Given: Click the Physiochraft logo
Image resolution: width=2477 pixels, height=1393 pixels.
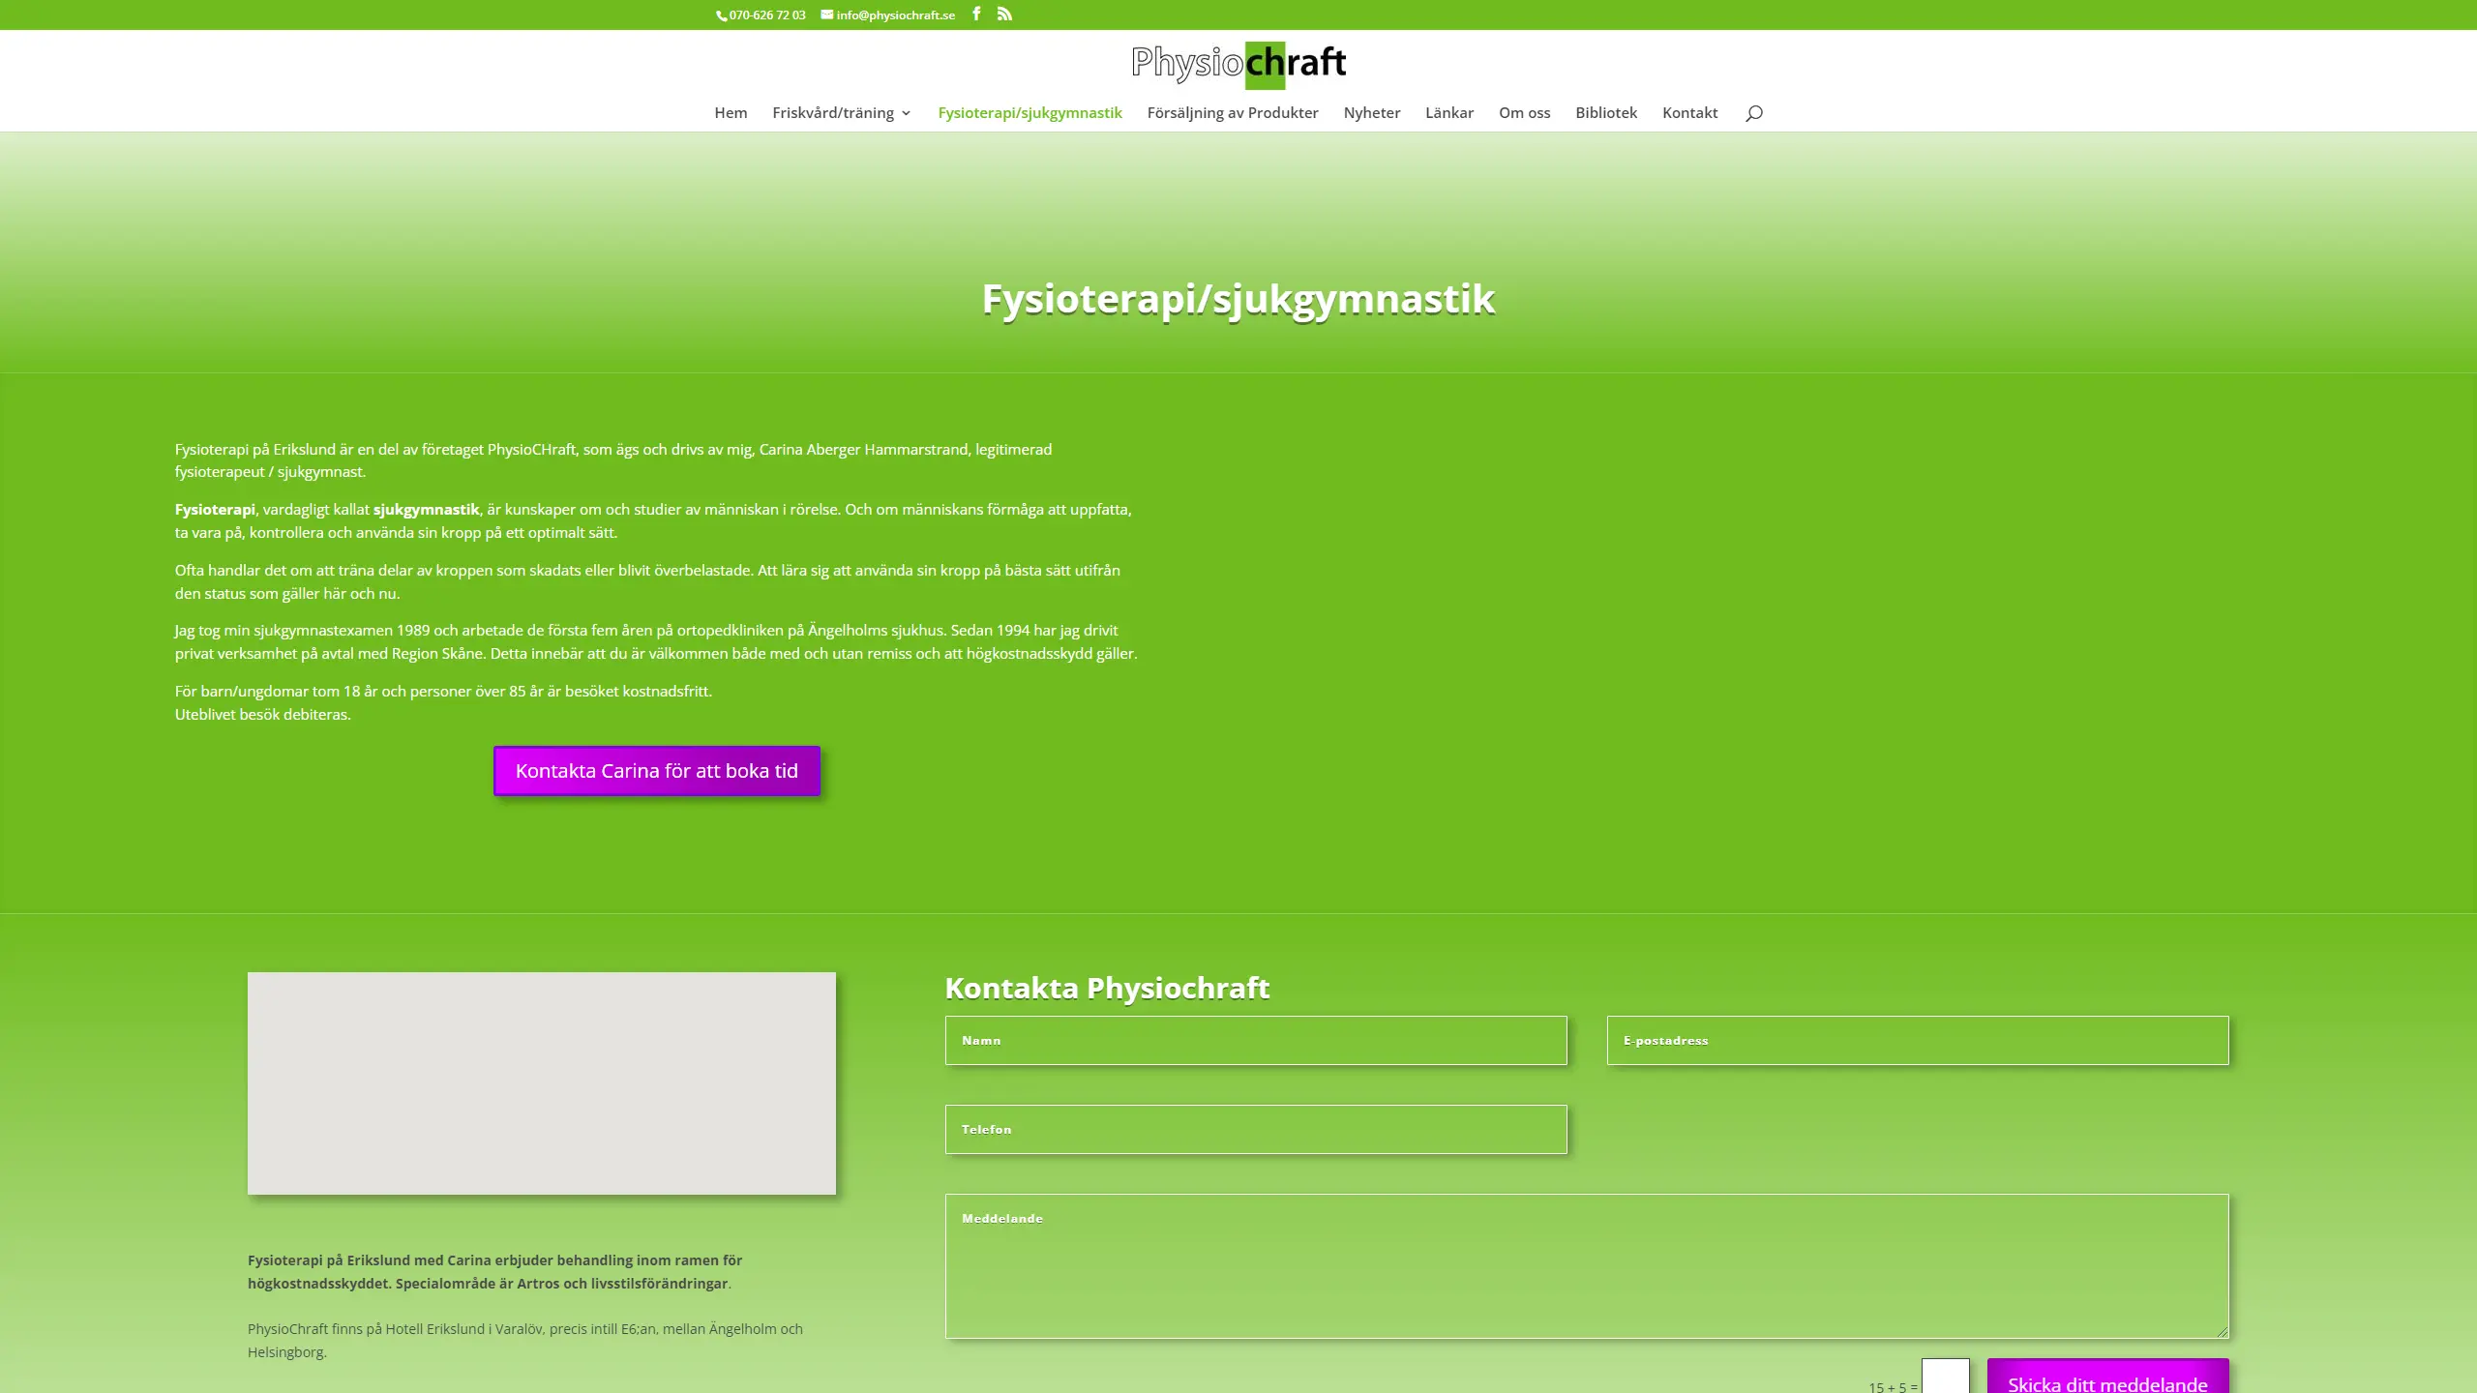Looking at the screenshot, I should point(1238,64).
